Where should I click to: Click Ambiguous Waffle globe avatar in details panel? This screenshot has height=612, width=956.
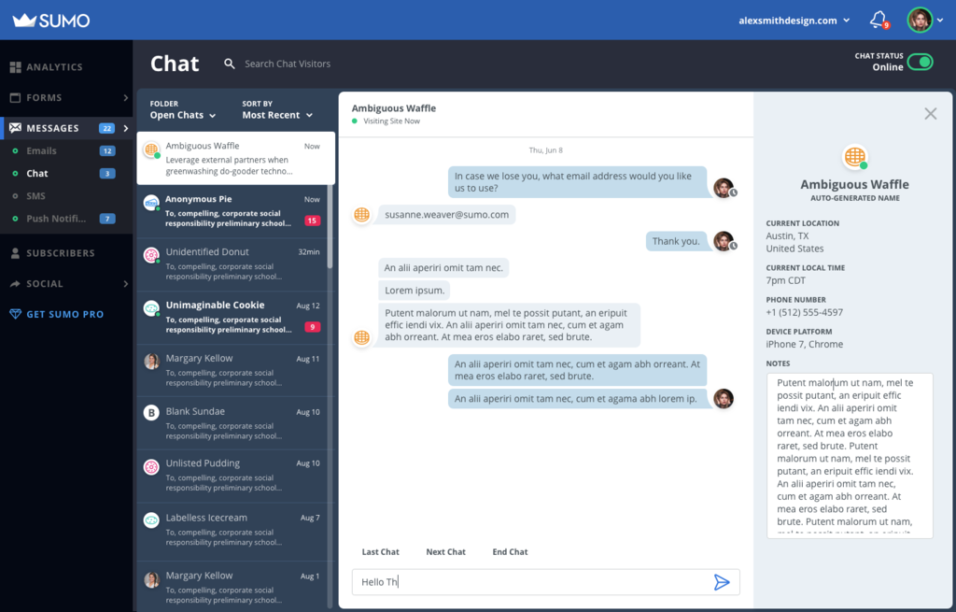(x=854, y=157)
